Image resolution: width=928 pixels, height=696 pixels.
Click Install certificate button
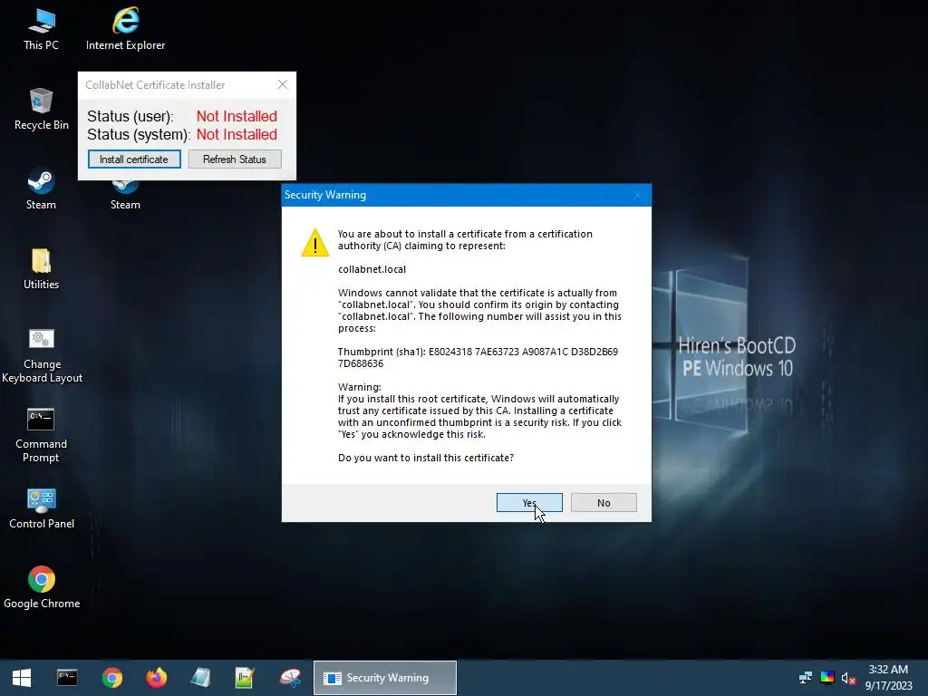pyautogui.click(x=134, y=159)
